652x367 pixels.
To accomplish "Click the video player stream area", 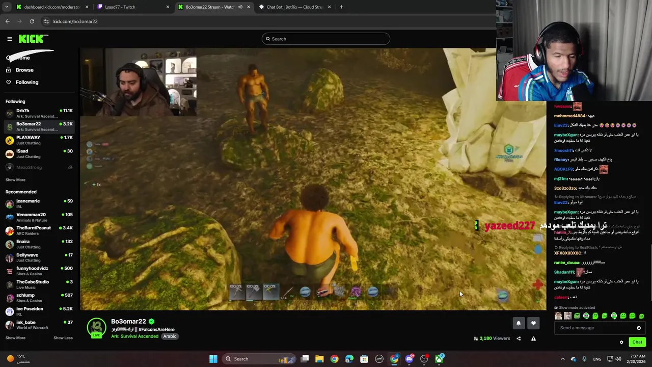I will point(313,179).
